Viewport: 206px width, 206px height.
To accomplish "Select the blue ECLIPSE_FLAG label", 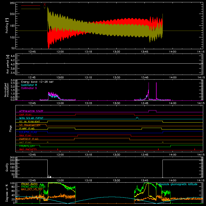I will pyautogui.click(x=28, y=132).
